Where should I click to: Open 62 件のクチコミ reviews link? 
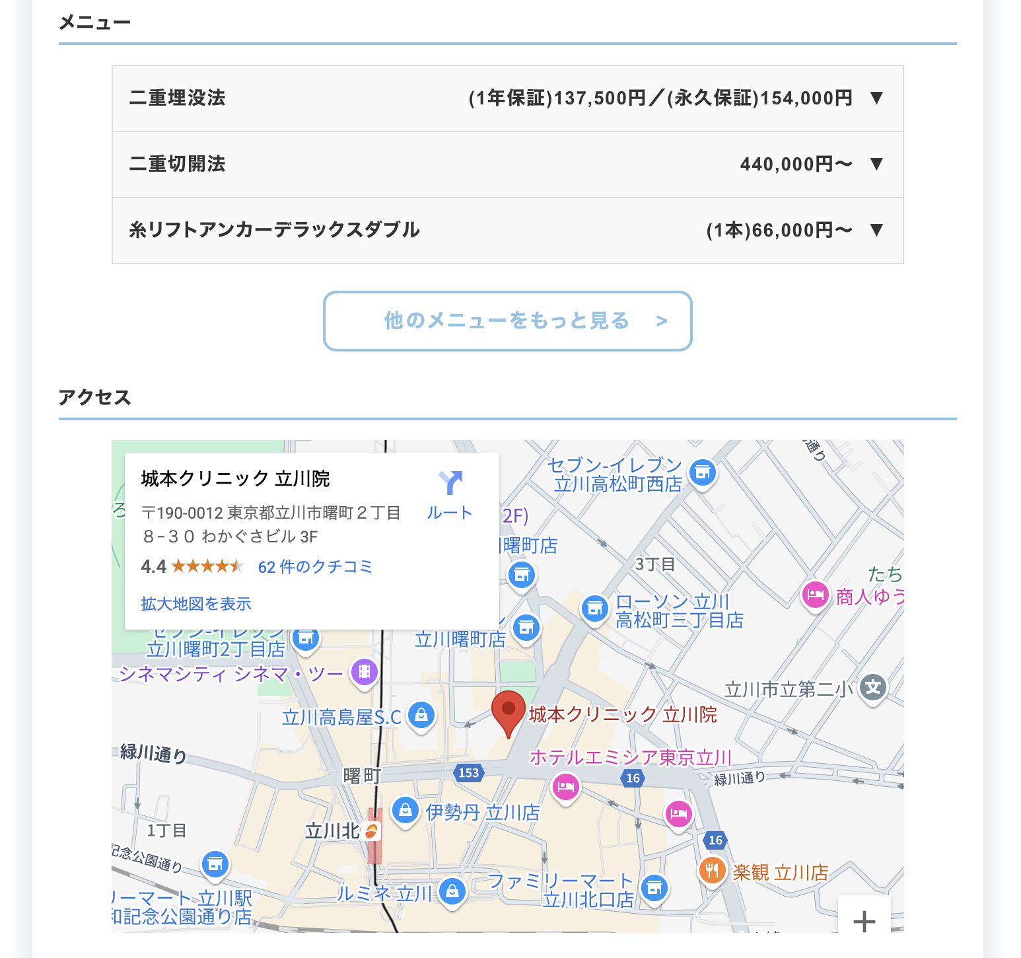(315, 567)
